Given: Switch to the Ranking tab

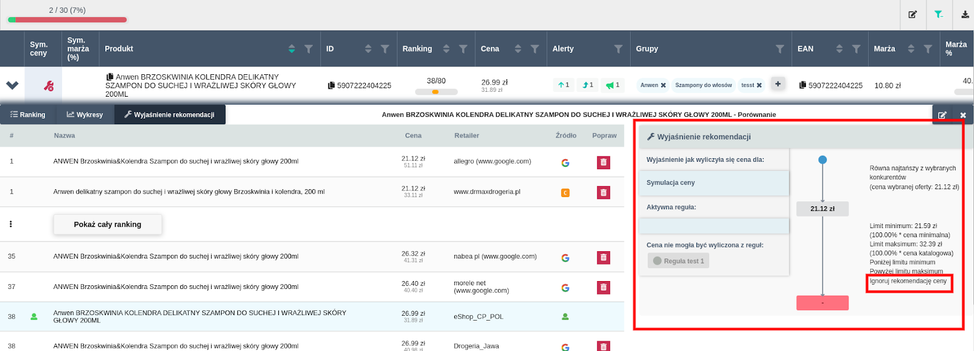Looking at the screenshot, I should 28,114.
